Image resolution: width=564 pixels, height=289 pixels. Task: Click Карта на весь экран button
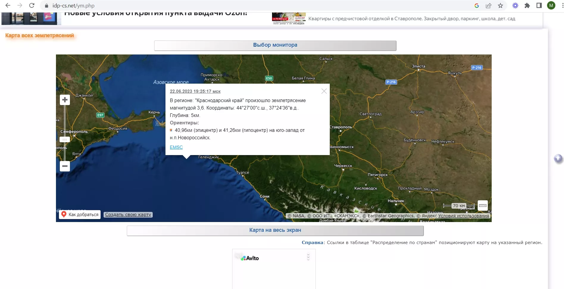(275, 230)
